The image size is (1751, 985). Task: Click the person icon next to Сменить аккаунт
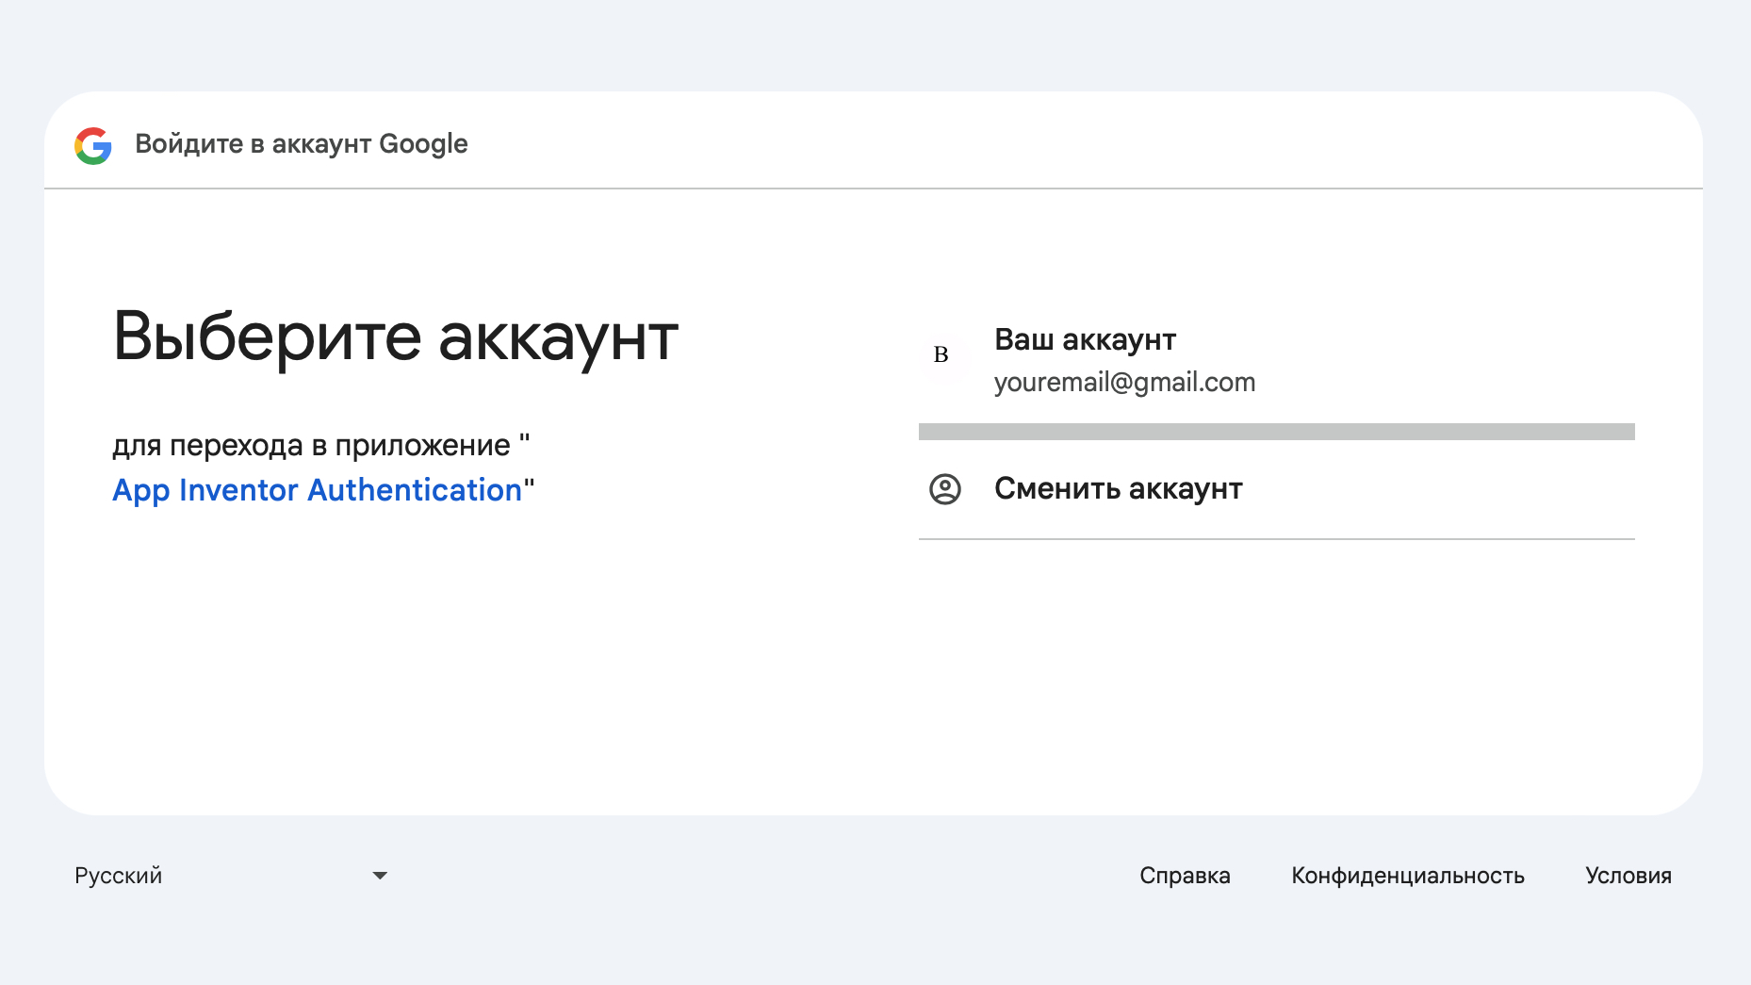coord(945,489)
